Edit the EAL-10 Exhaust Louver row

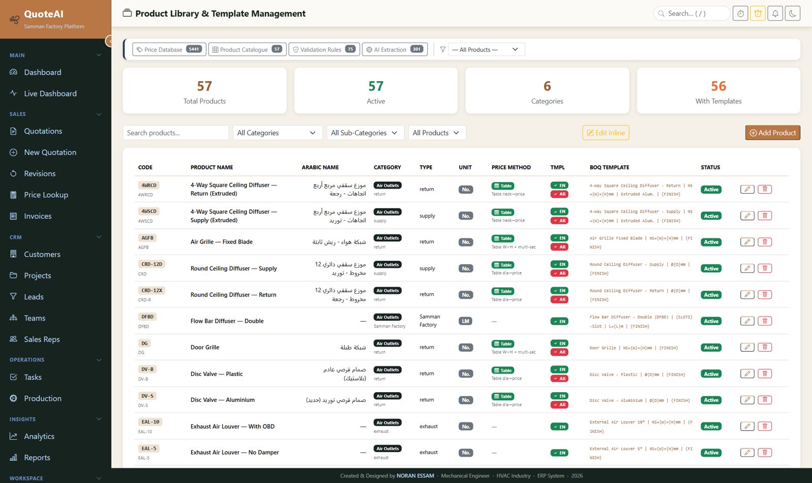(x=747, y=426)
